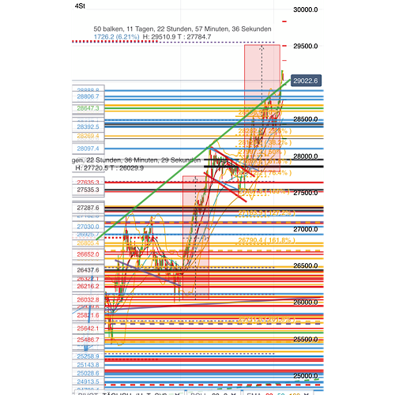This screenshot has height=395, width=395.
Task: Click the 25500.0 price axis value
Action: point(306,339)
